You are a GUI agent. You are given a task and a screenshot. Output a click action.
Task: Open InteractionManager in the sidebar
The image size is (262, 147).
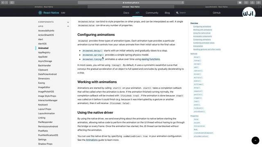47,100
